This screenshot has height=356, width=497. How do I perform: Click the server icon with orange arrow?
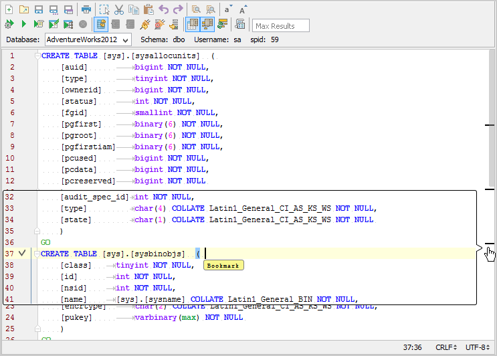[174, 24]
